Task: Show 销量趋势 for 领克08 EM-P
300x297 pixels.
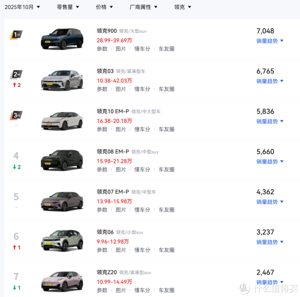Action: pos(270,162)
